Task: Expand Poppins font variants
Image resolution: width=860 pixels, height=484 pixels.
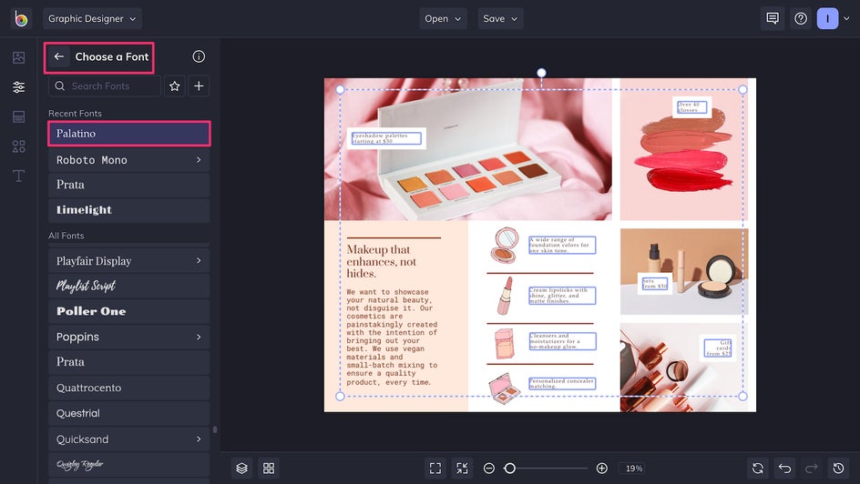Action: point(199,337)
